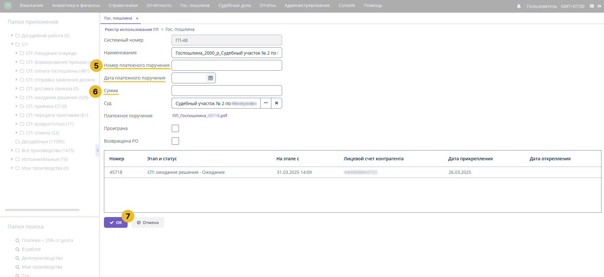Image resolution: width=604 pixels, height=277 pixels.
Task: Expand the Досудебная работа folder
Action: pyautogui.click(x=12, y=35)
